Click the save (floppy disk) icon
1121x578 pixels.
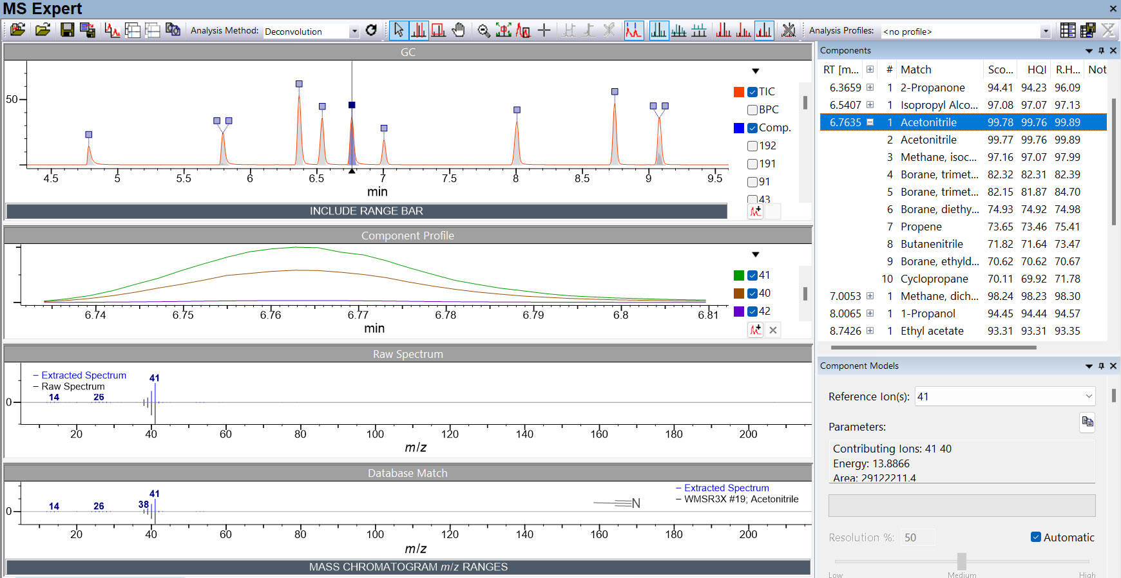67,30
